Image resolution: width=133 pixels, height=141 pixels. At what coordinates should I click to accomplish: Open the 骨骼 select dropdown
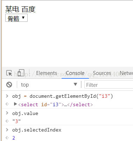(x=16, y=18)
